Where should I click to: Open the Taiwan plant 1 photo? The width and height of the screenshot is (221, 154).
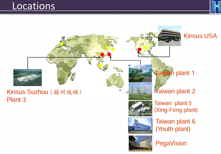(140, 73)
